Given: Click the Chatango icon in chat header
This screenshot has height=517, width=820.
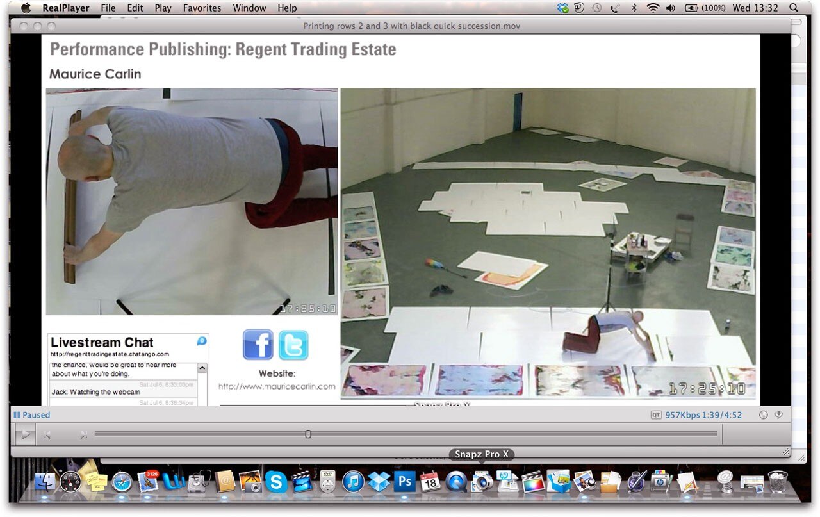Looking at the screenshot, I should pyautogui.click(x=202, y=341).
